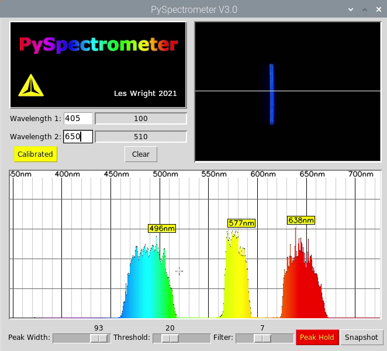Maximize window using the up-arrow title button
The height and width of the screenshot is (351, 387).
coord(365,9)
